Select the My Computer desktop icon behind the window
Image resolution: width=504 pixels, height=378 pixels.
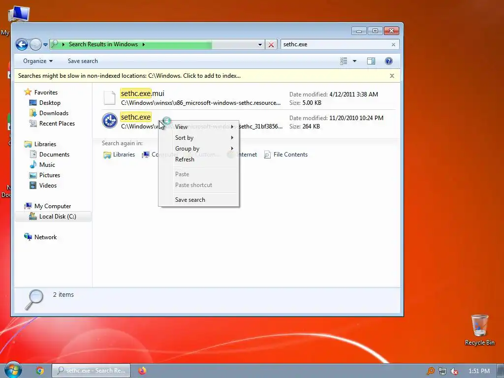[19, 14]
